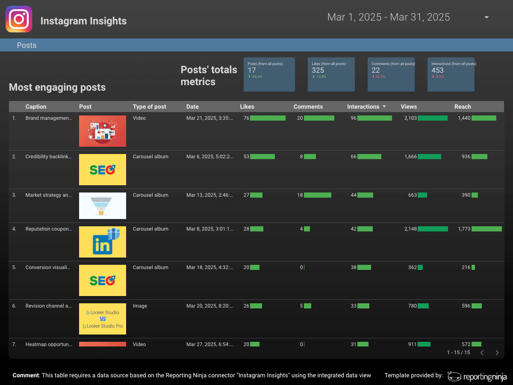Sort table by Comments column header

coord(308,107)
